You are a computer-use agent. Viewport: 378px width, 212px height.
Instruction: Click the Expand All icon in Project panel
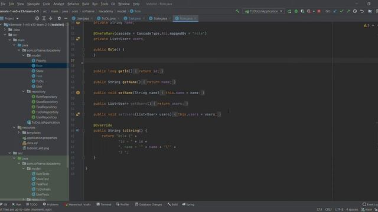pyautogui.click(x=44, y=18)
